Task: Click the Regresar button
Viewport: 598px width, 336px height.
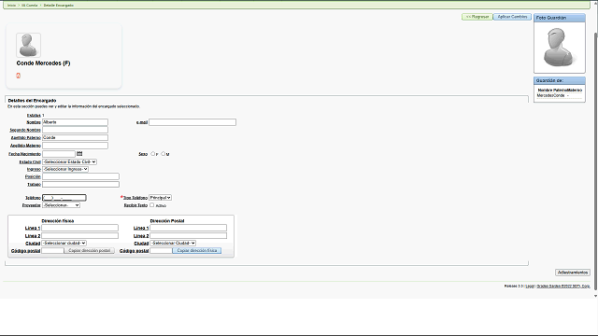Action: [477, 17]
